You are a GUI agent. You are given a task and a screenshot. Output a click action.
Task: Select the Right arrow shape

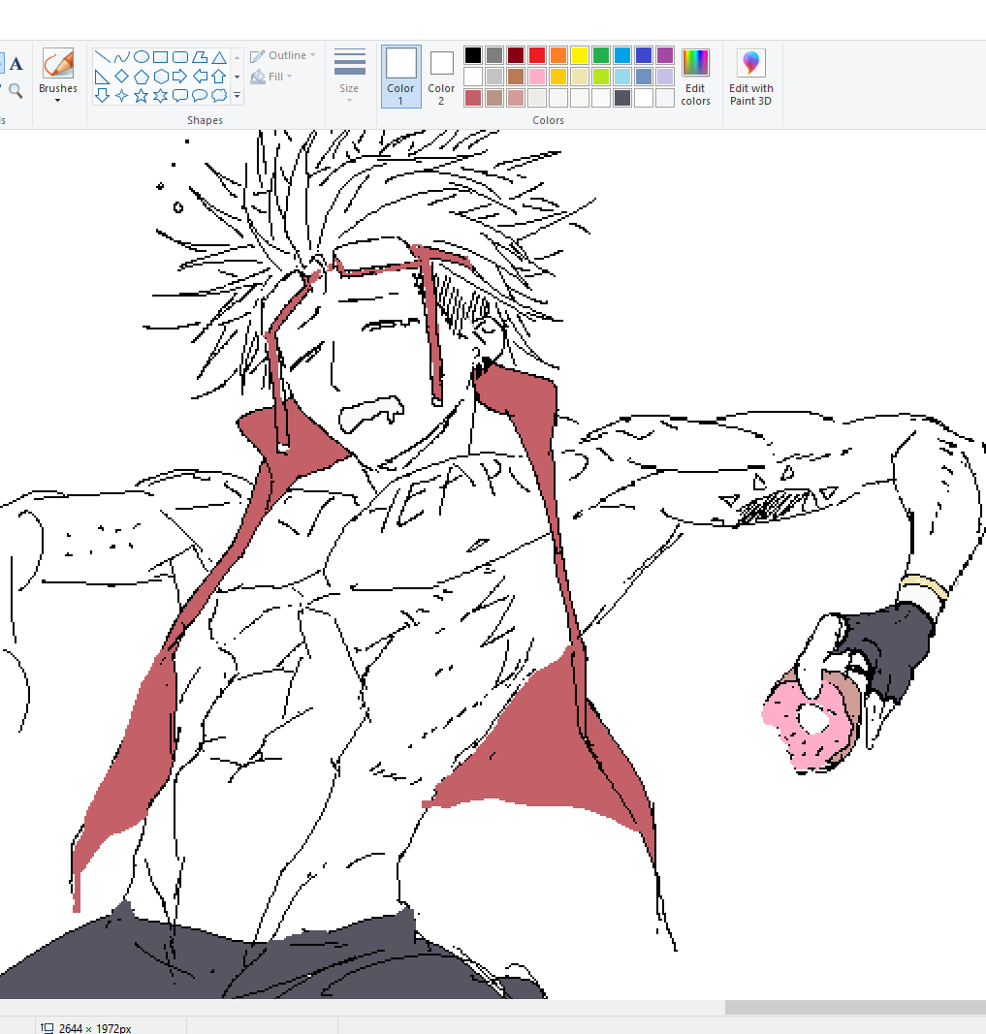point(180,77)
